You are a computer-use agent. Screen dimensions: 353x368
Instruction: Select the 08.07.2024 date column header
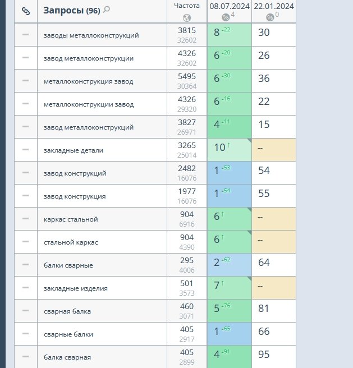click(228, 6)
